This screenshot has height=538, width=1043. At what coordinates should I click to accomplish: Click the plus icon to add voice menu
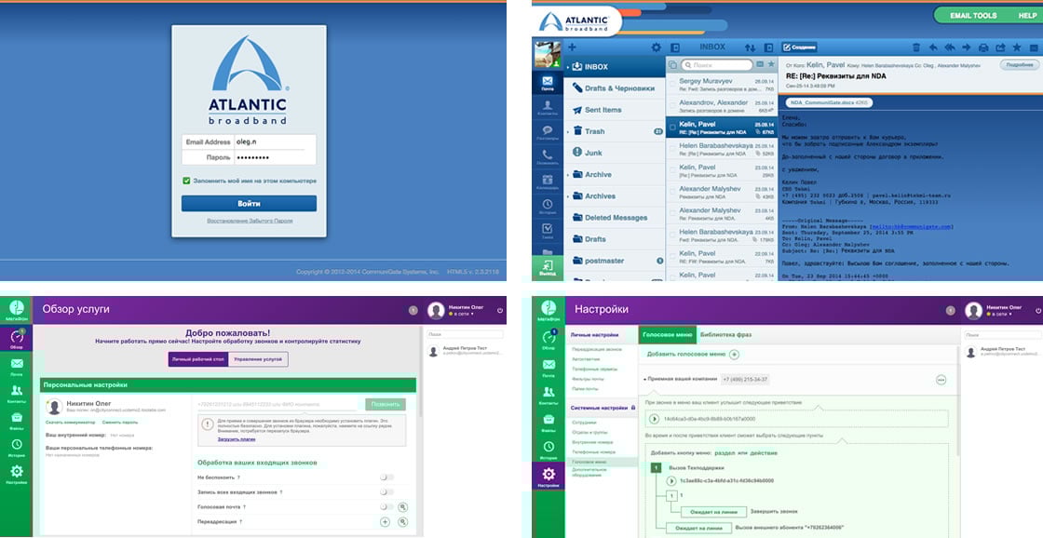point(734,355)
